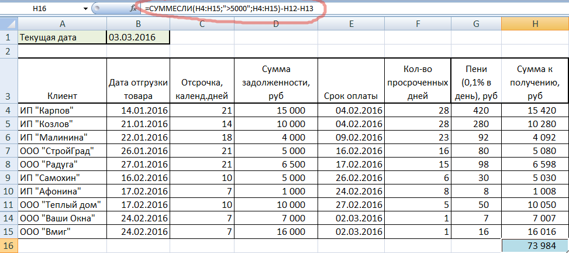Select client cell ИП "Карпов"
Screen dimensions: 569x253
coord(62,110)
